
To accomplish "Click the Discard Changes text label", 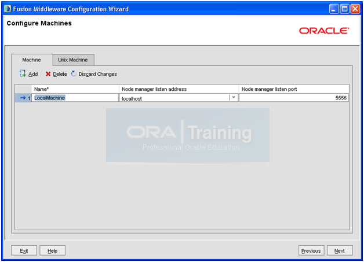I will tap(98, 74).
